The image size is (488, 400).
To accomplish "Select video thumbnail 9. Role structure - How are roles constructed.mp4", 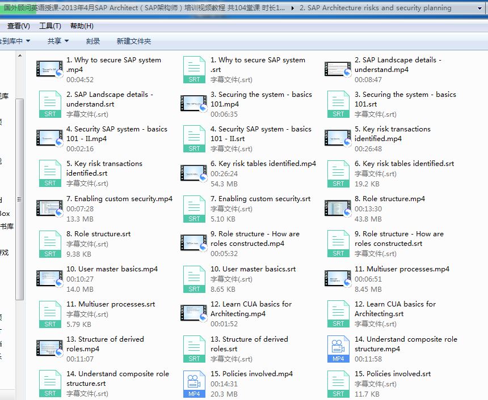I will [x=194, y=242].
